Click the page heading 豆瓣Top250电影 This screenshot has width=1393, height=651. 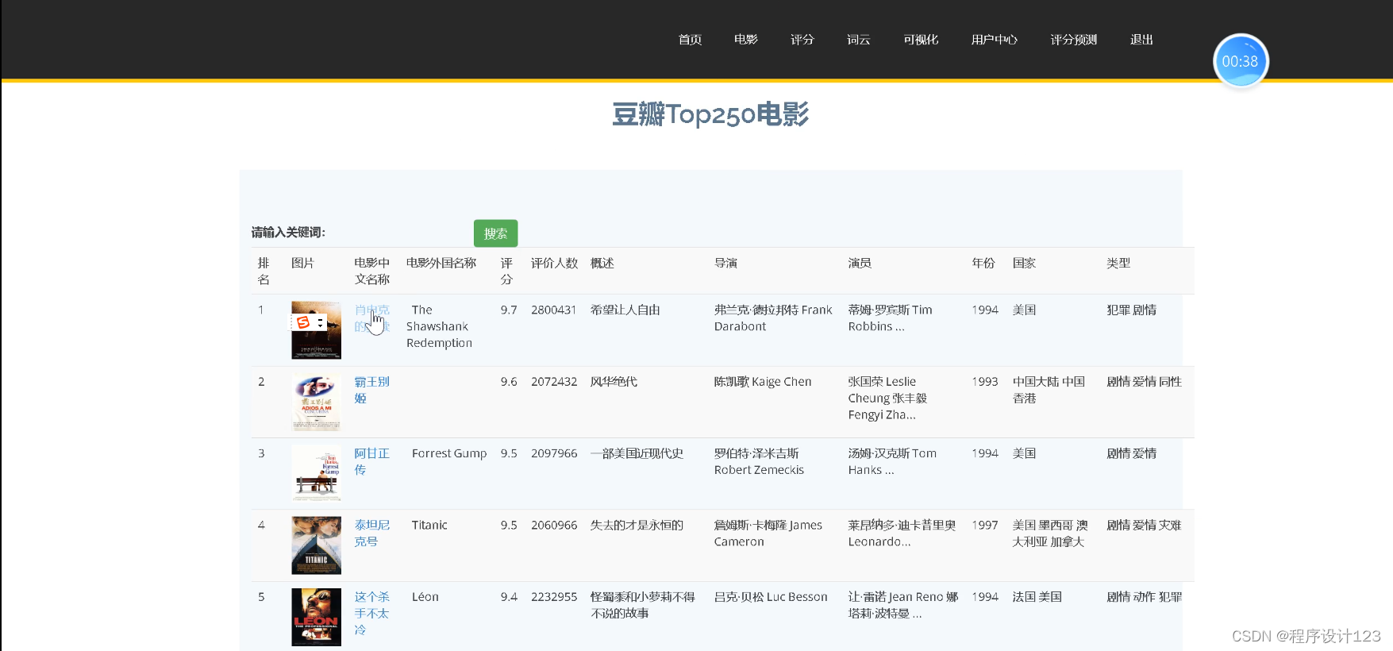(710, 114)
